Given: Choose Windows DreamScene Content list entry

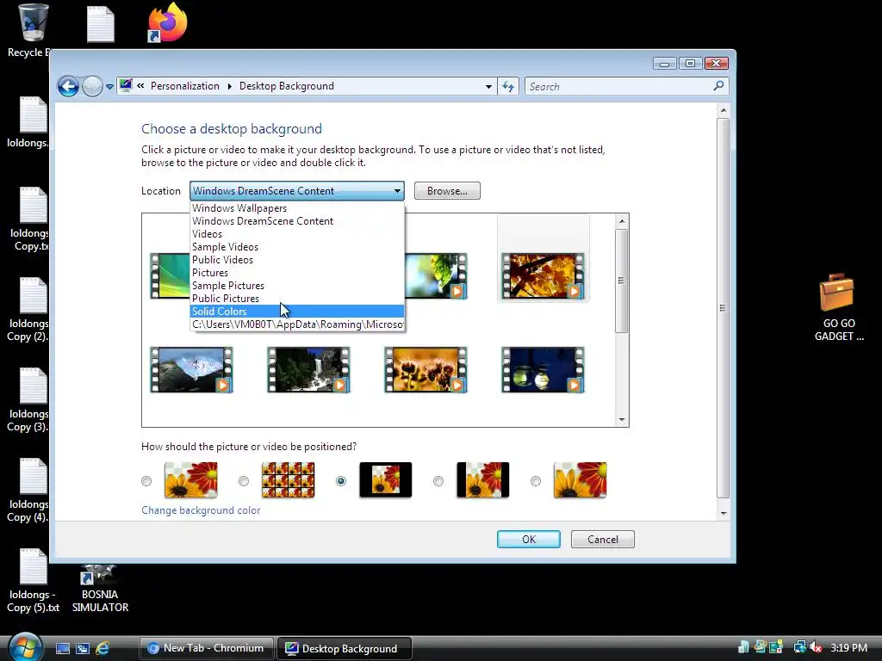Looking at the screenshot, I should point(297,221).
